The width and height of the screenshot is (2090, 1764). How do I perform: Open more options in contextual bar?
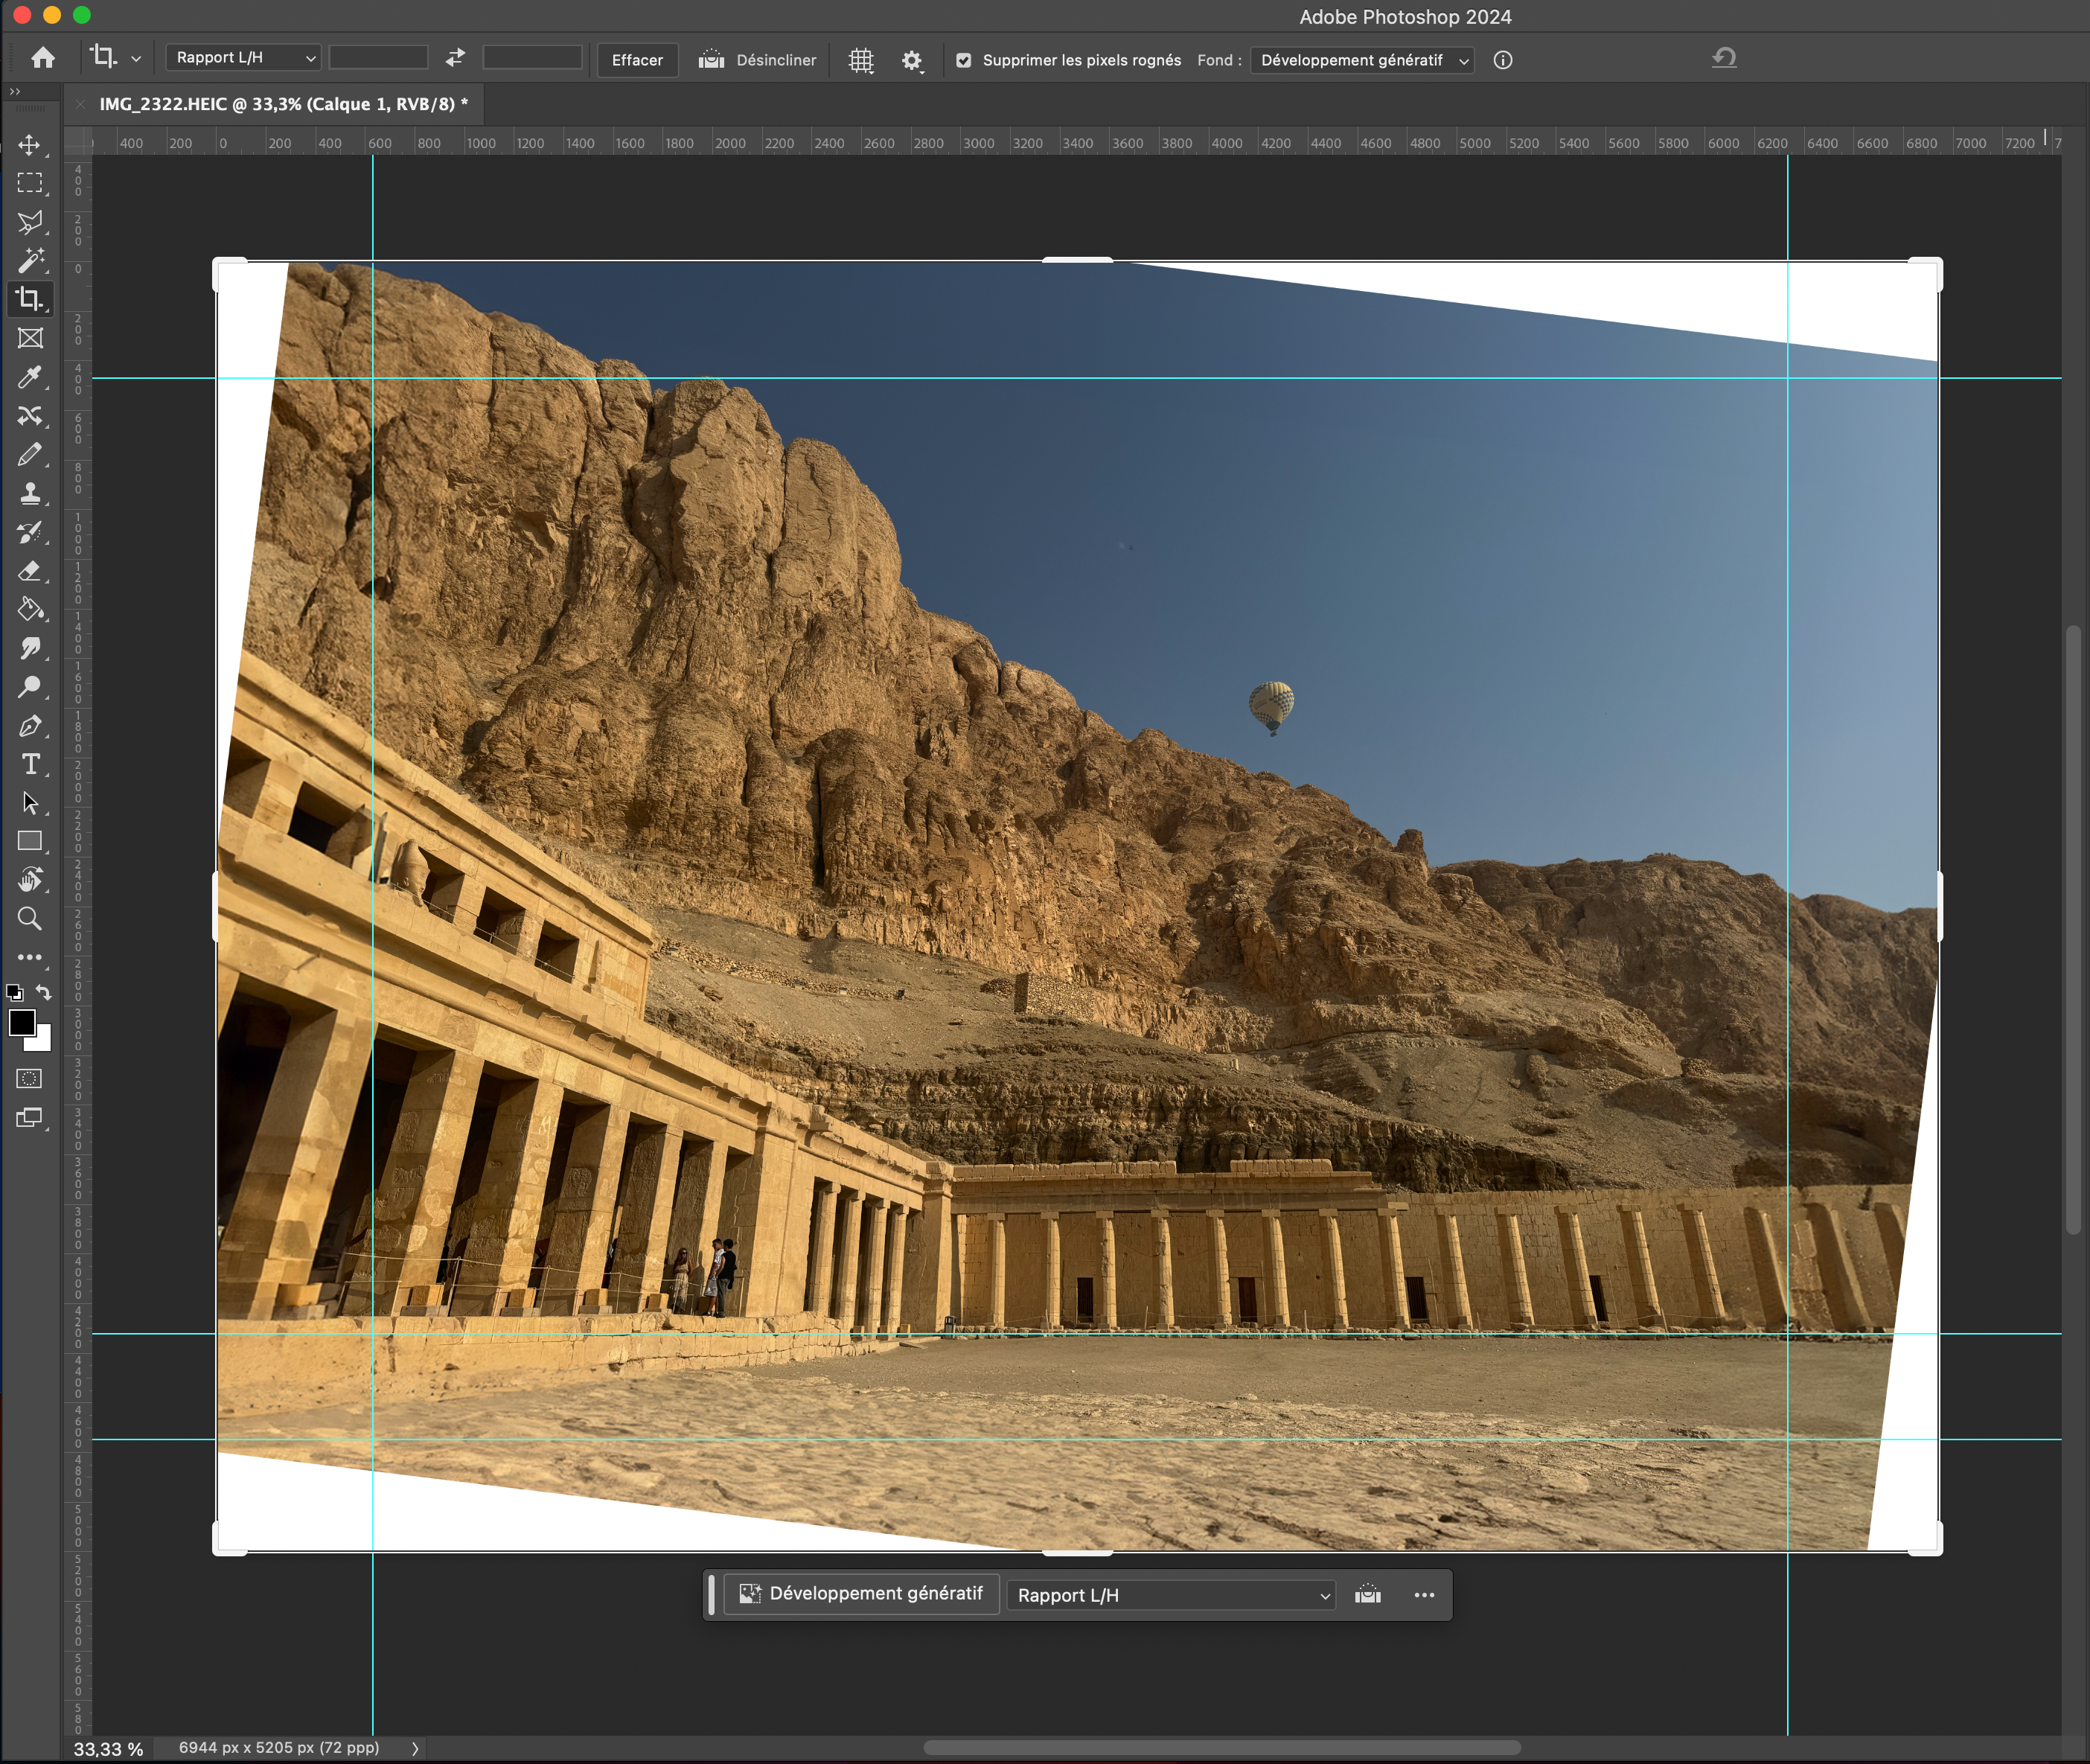pos(1424,1594)
